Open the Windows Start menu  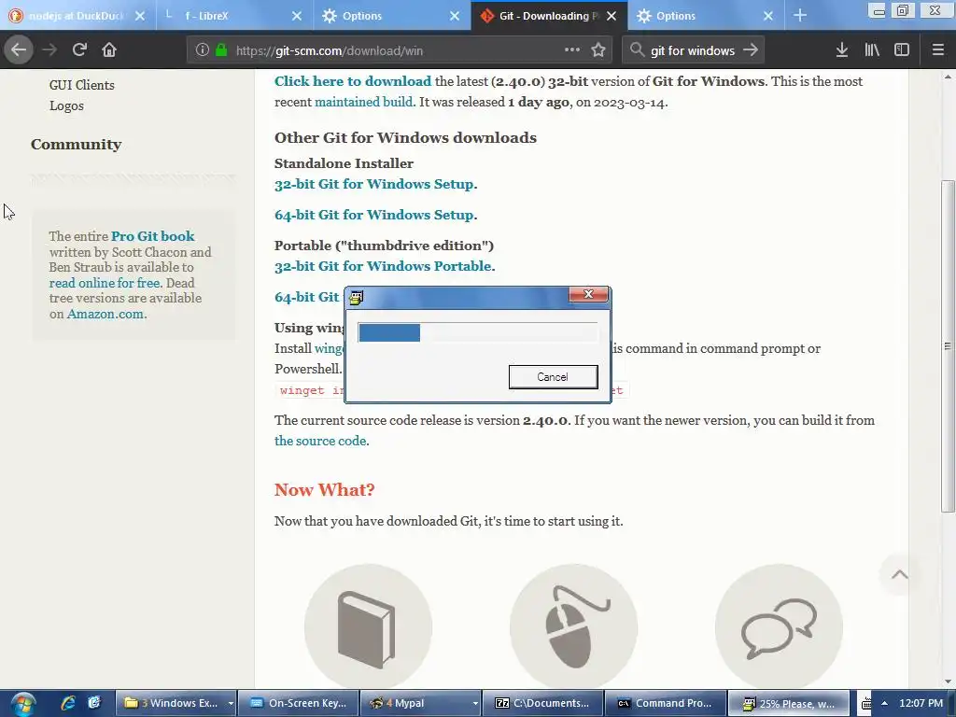pyautogui.click(x=22, y=704)
